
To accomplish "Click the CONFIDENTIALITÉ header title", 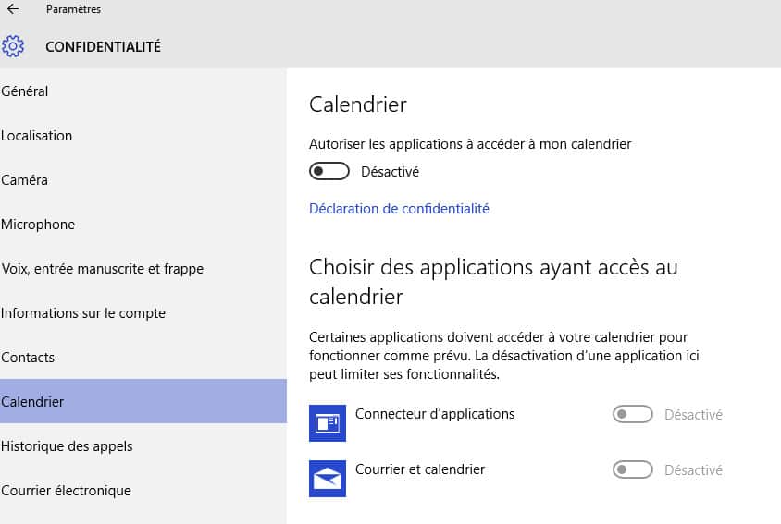I will coord(103,47).
